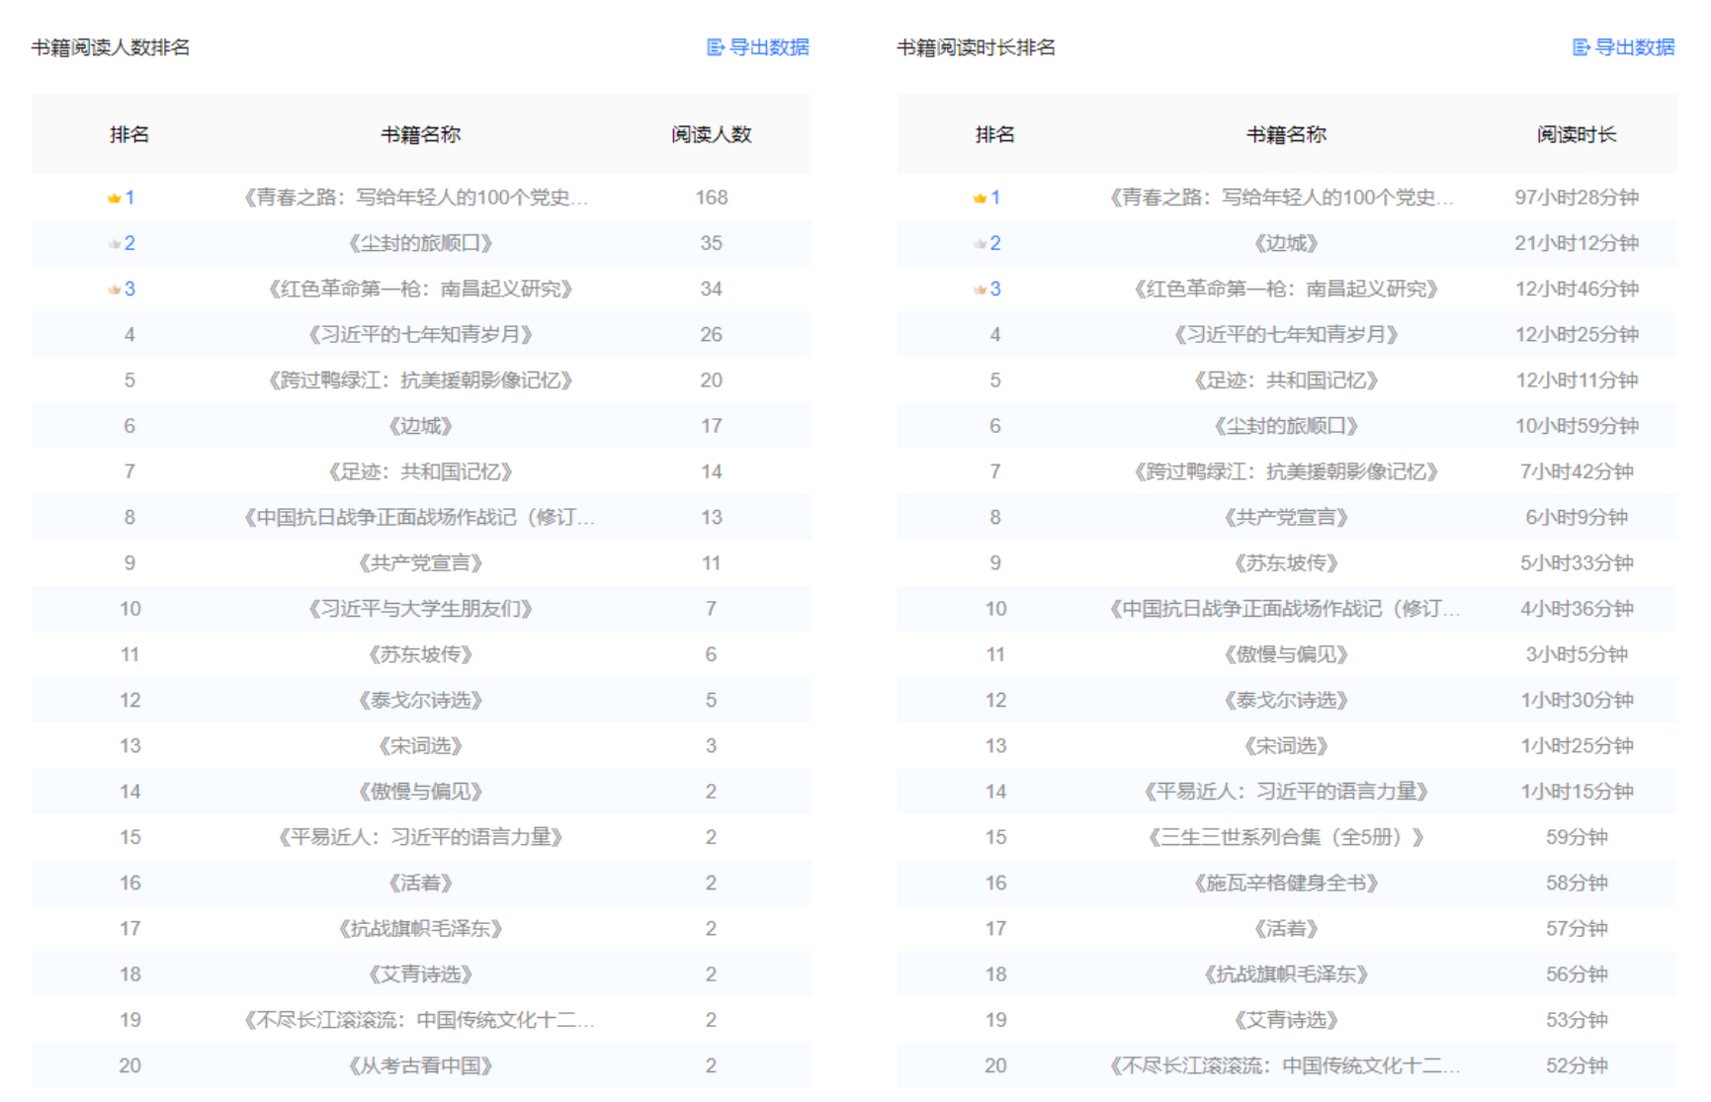Select 《施瓦辛格健身全书》 row
The height and width of the screenshot is (1102, 1711).
click(x=1287, y=883)
